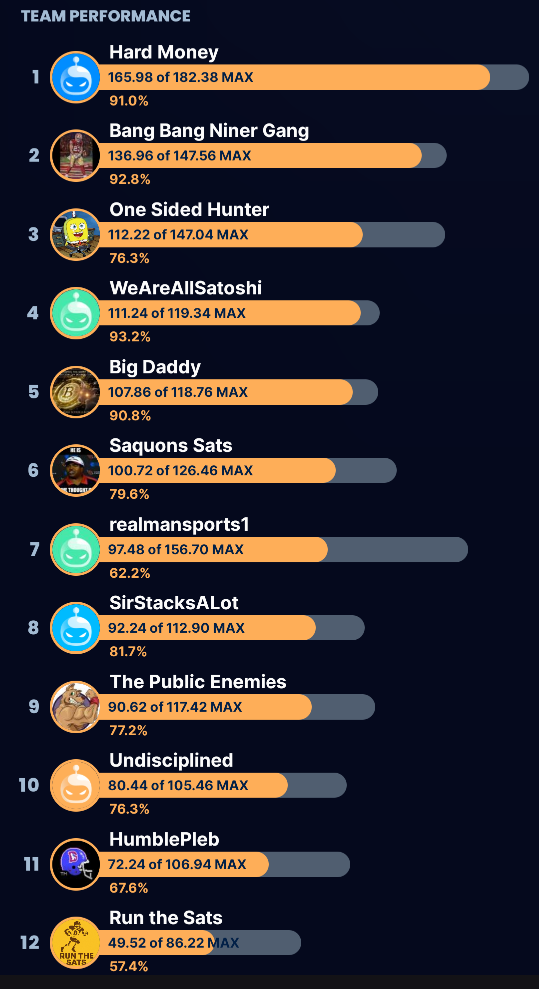Click the realmansports1 team name
The width and height of the screenshot is (539, 989).
pyautogui.click(x=179, y=524)
